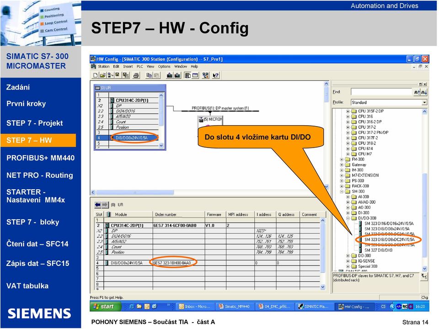Select the CPU314C-2DP(1) row in rack
Screen dimensions: 439x329
(128, 100)
